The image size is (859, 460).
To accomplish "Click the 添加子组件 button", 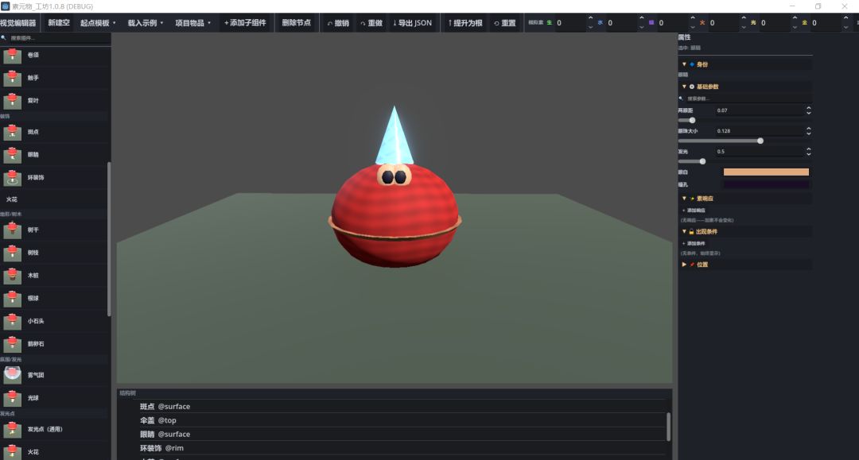I will (x=245, y=23).
